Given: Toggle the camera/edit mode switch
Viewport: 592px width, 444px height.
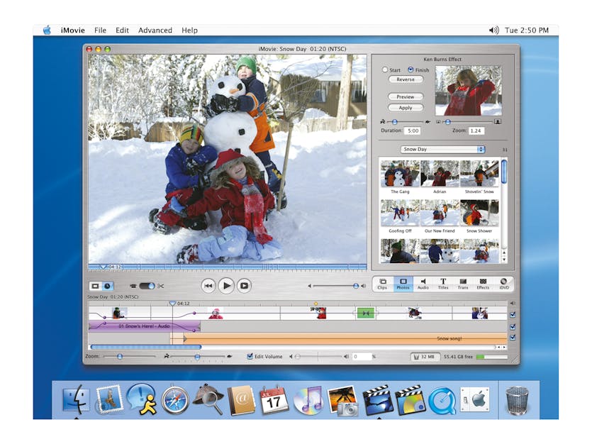Looking at the screenshot, I should point(147,286).
